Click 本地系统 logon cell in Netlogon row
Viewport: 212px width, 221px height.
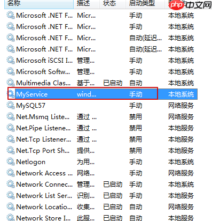(x=181, y=162)
